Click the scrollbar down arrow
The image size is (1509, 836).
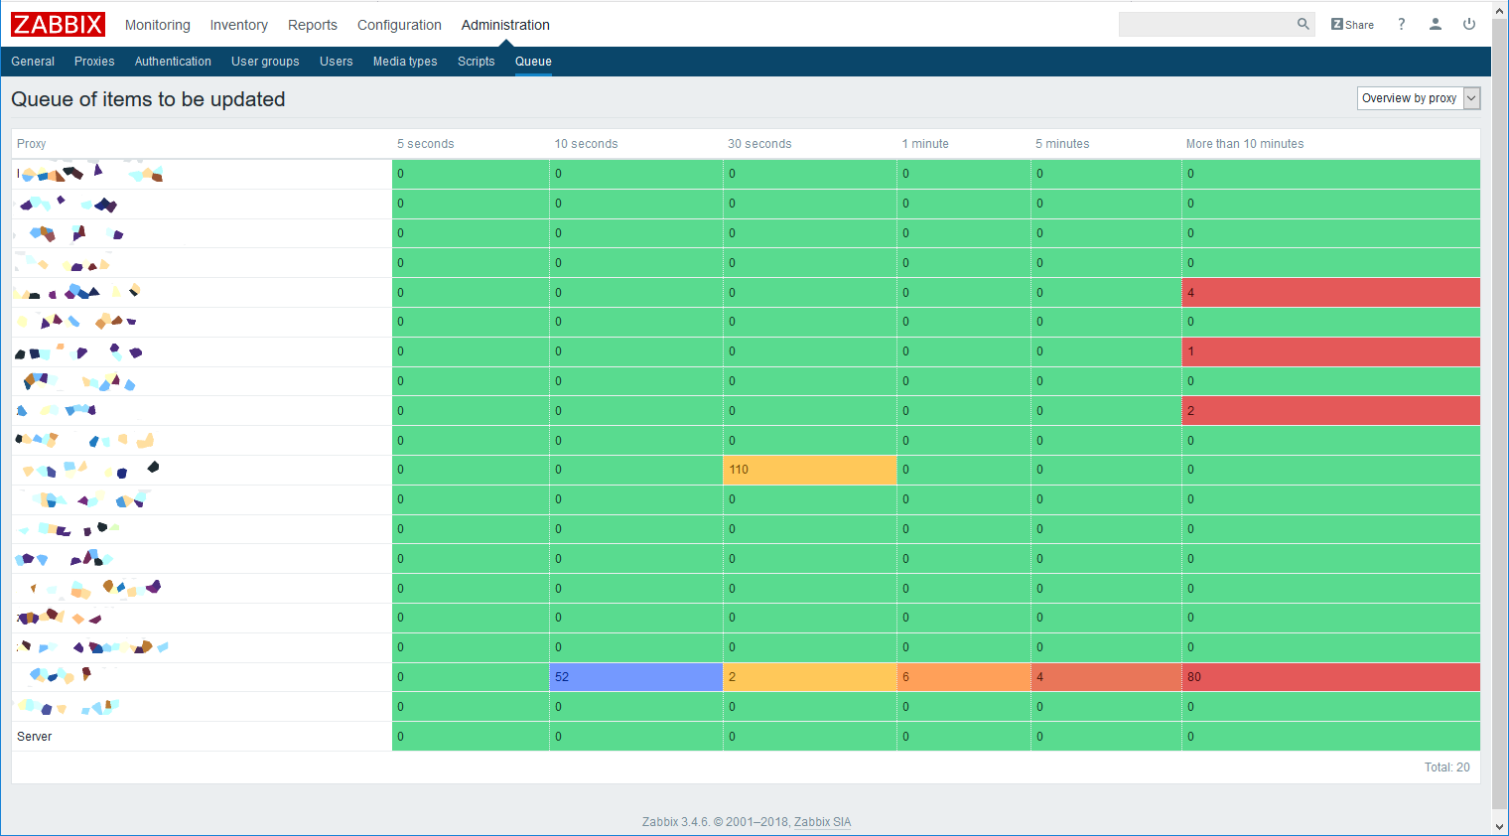click(1499, 826)
